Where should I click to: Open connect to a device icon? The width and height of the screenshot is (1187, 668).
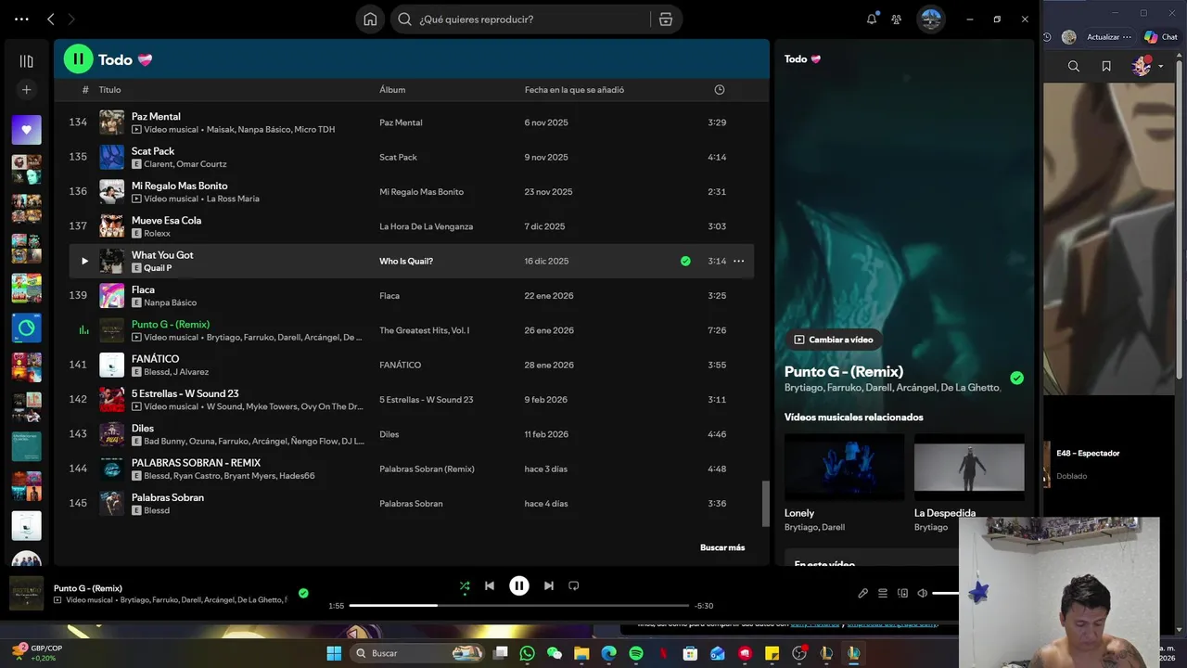[902, 593]
